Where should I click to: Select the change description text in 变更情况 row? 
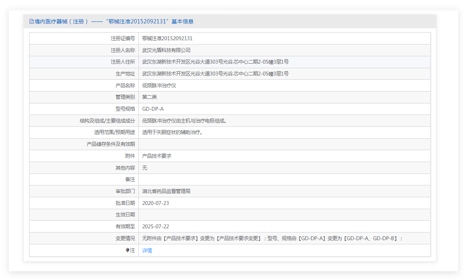point(273,238)
